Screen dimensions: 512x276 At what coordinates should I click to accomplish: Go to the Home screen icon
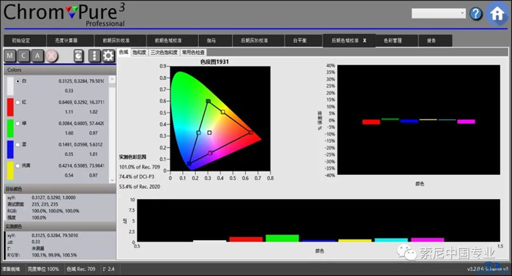click(x=497, y=13)
